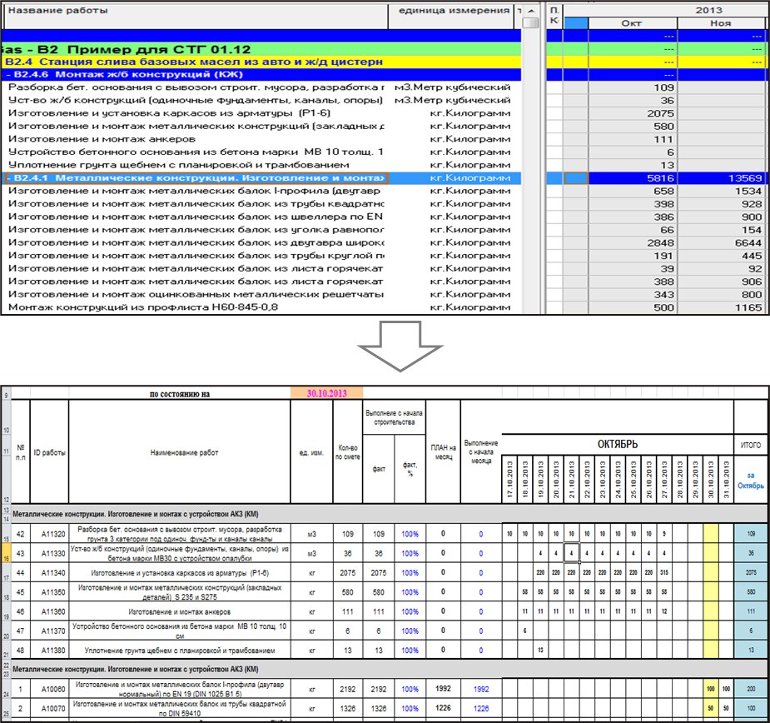The width and height of the screenshot is (770, 723).
Task: Click the blue 1992 value in row A10060
Action: point(481,689)
